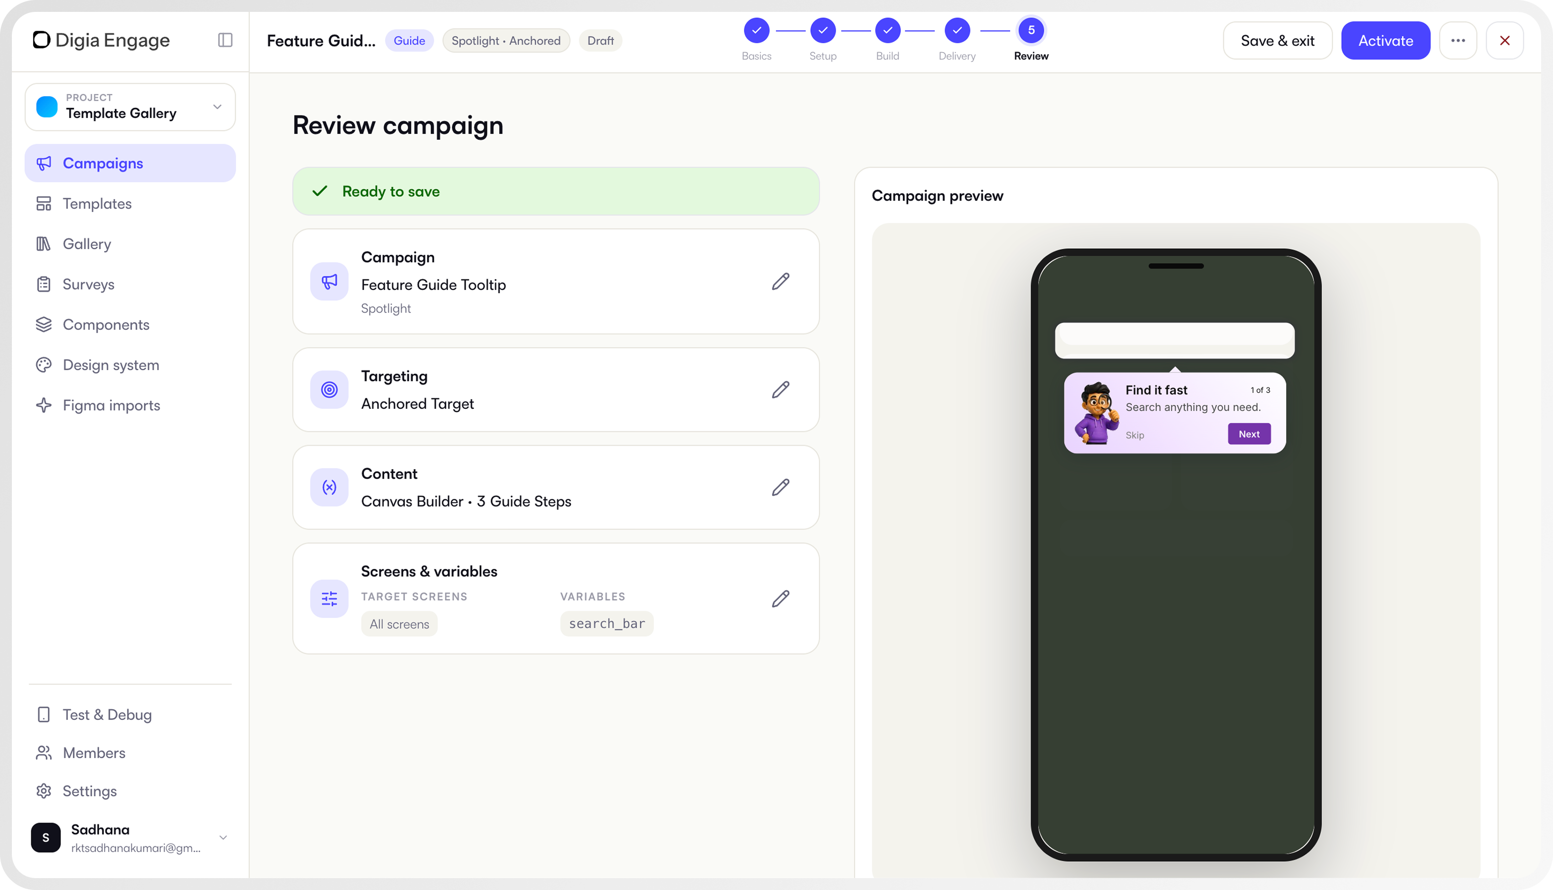
Task: Activate the campaign
Action: (1385, 40)
